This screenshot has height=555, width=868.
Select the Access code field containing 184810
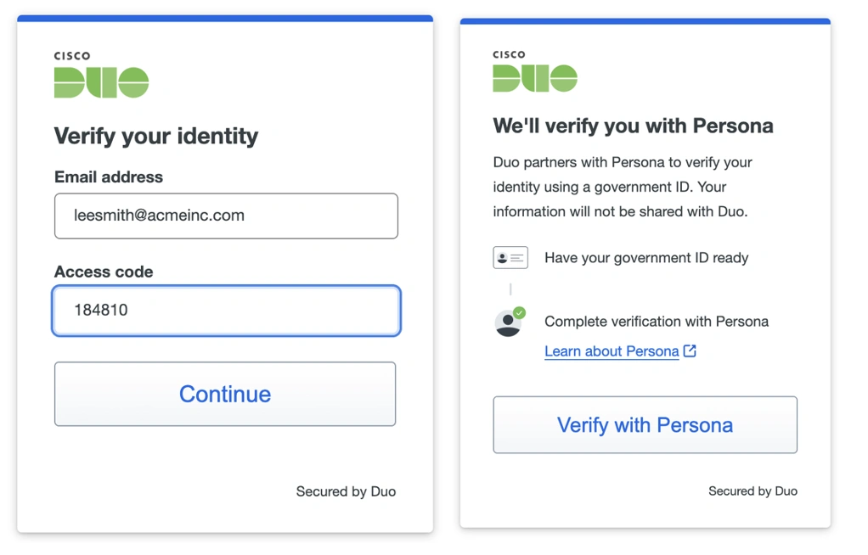[225, 311]
